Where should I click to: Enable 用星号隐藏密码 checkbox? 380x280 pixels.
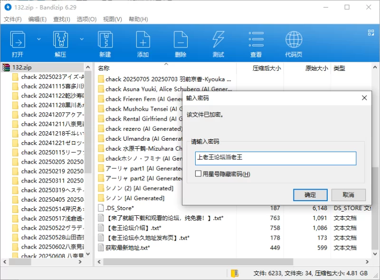[x=199, y=174]
